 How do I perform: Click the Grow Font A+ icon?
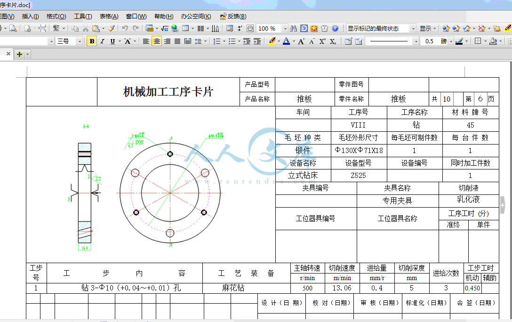tap(301, 41)
